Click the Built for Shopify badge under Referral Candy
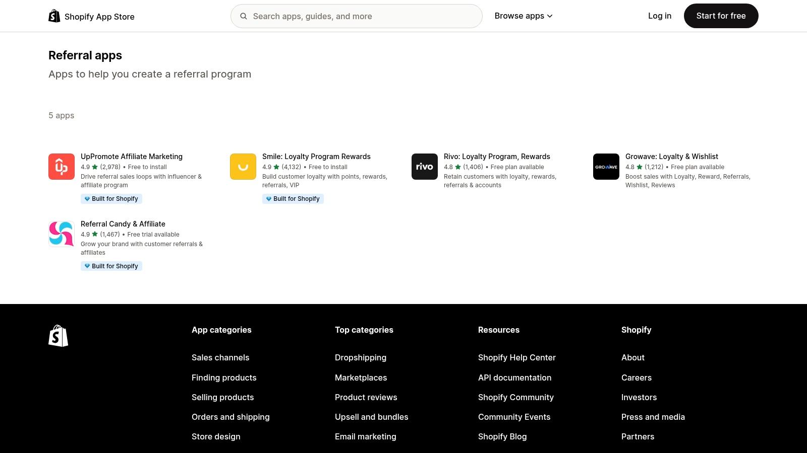Image resolution: width=807 pixels, height=453 pixels. tap(111, 266)
